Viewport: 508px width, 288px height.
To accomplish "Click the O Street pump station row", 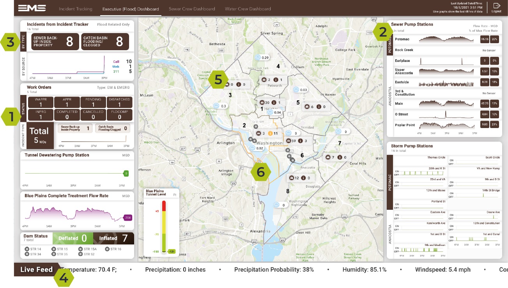I will pos(446,114).
